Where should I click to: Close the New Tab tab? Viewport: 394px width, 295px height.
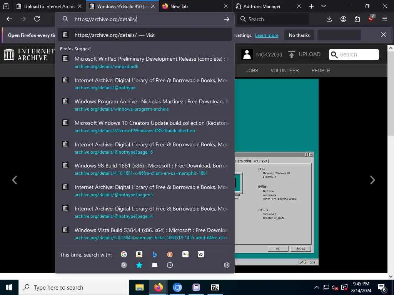(225, 6)
